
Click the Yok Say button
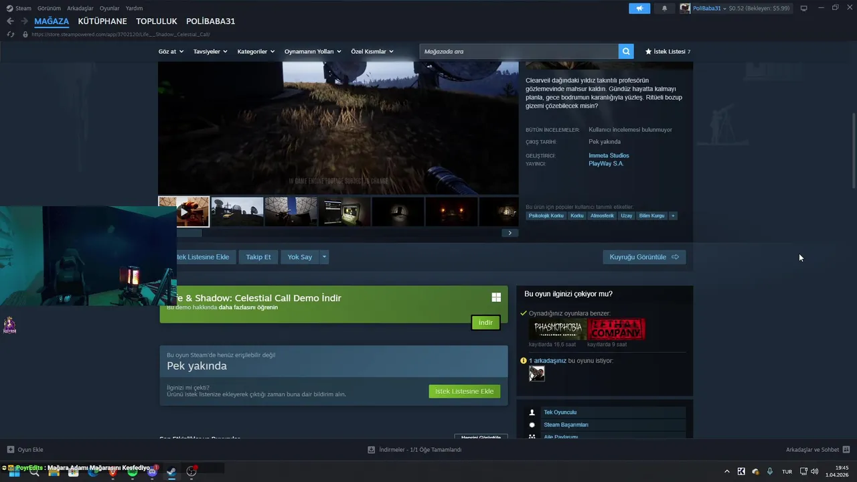pos(300,257)
